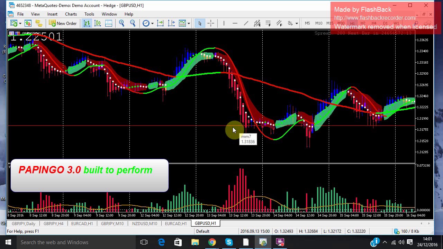Switch chart to line chart mode
443x249 pixels.
click(x=109, y=23)
